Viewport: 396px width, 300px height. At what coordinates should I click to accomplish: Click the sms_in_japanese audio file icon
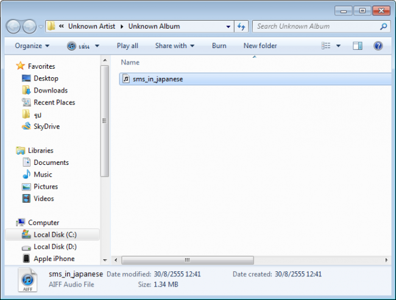click(126, 78)
